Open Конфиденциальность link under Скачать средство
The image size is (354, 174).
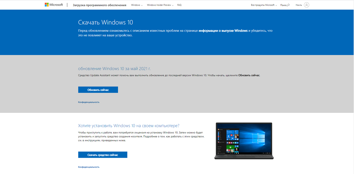click(89, 167)
